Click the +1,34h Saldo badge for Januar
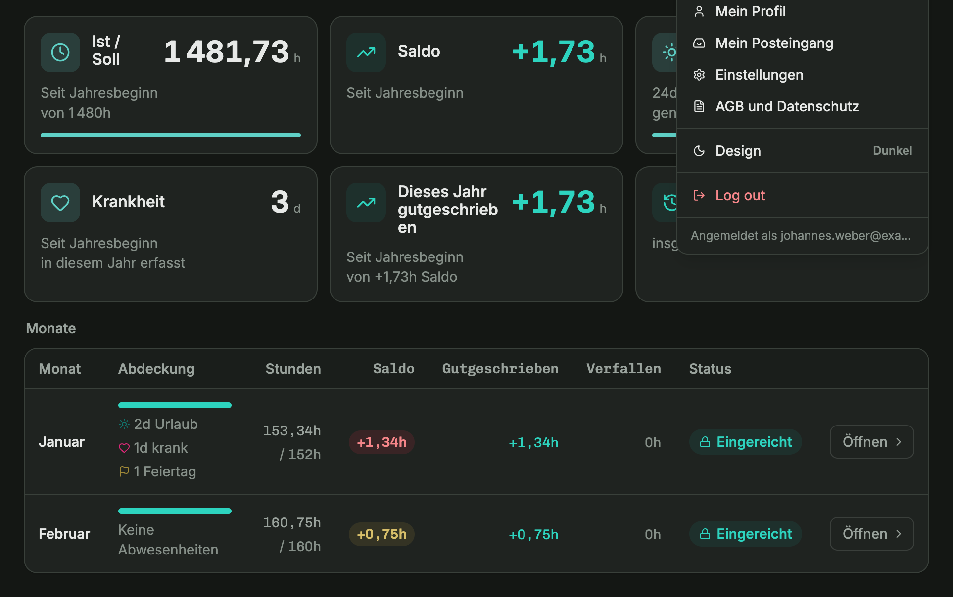 [x=381, y=442]
